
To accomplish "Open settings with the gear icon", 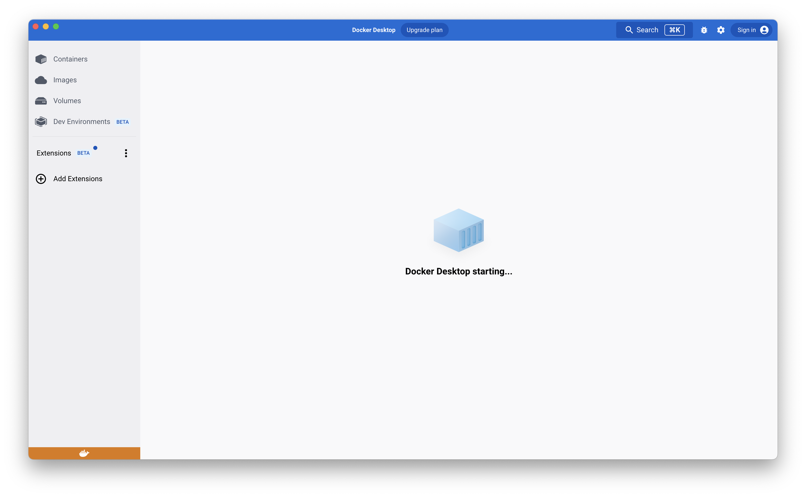I will [721, 30].
